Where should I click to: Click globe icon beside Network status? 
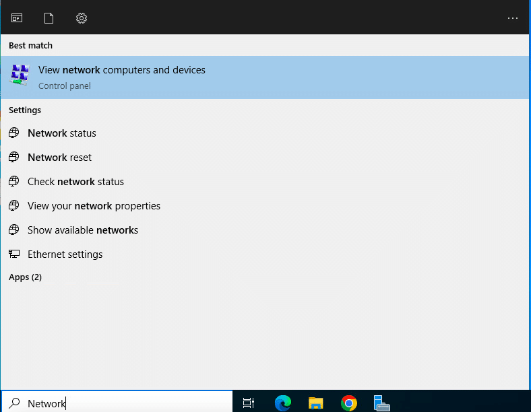click(14, 133)
